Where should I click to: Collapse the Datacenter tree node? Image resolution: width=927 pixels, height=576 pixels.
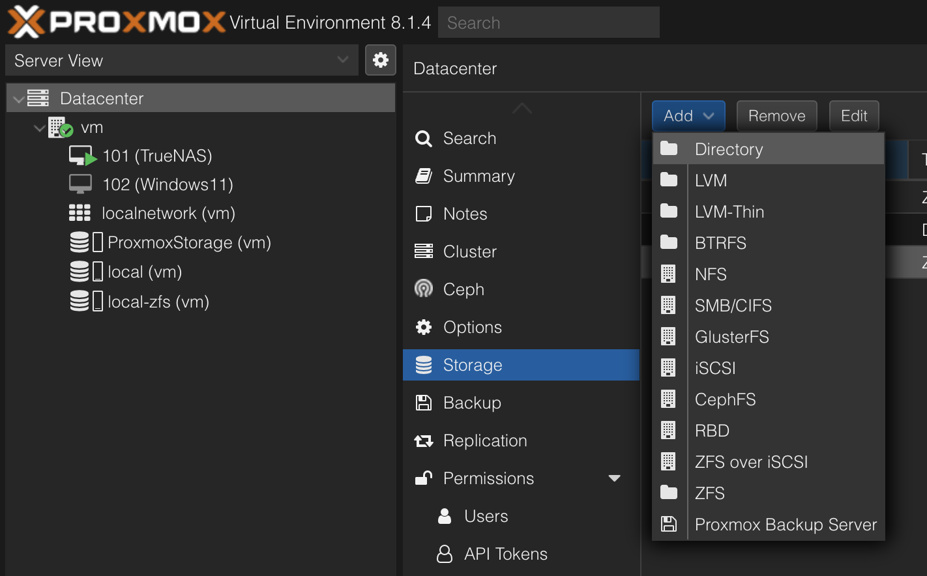click(18, 100)
